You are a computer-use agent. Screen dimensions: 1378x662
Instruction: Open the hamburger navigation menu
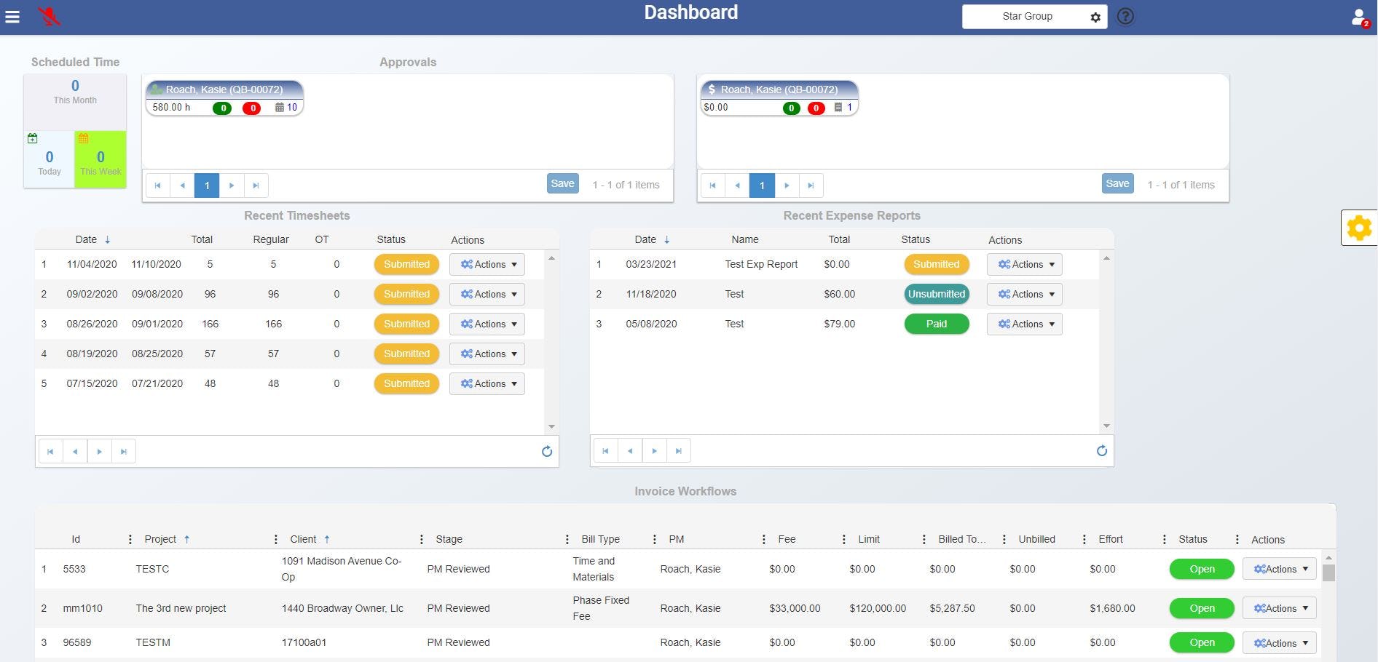[12, 16]
